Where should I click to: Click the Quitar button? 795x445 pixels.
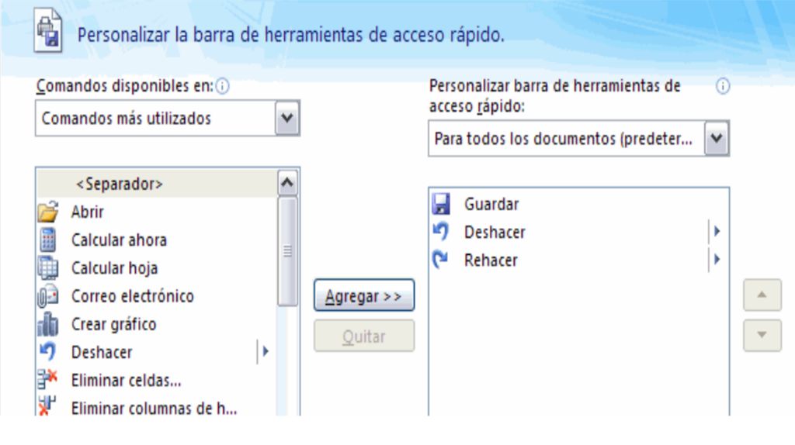tap(363, 336)
